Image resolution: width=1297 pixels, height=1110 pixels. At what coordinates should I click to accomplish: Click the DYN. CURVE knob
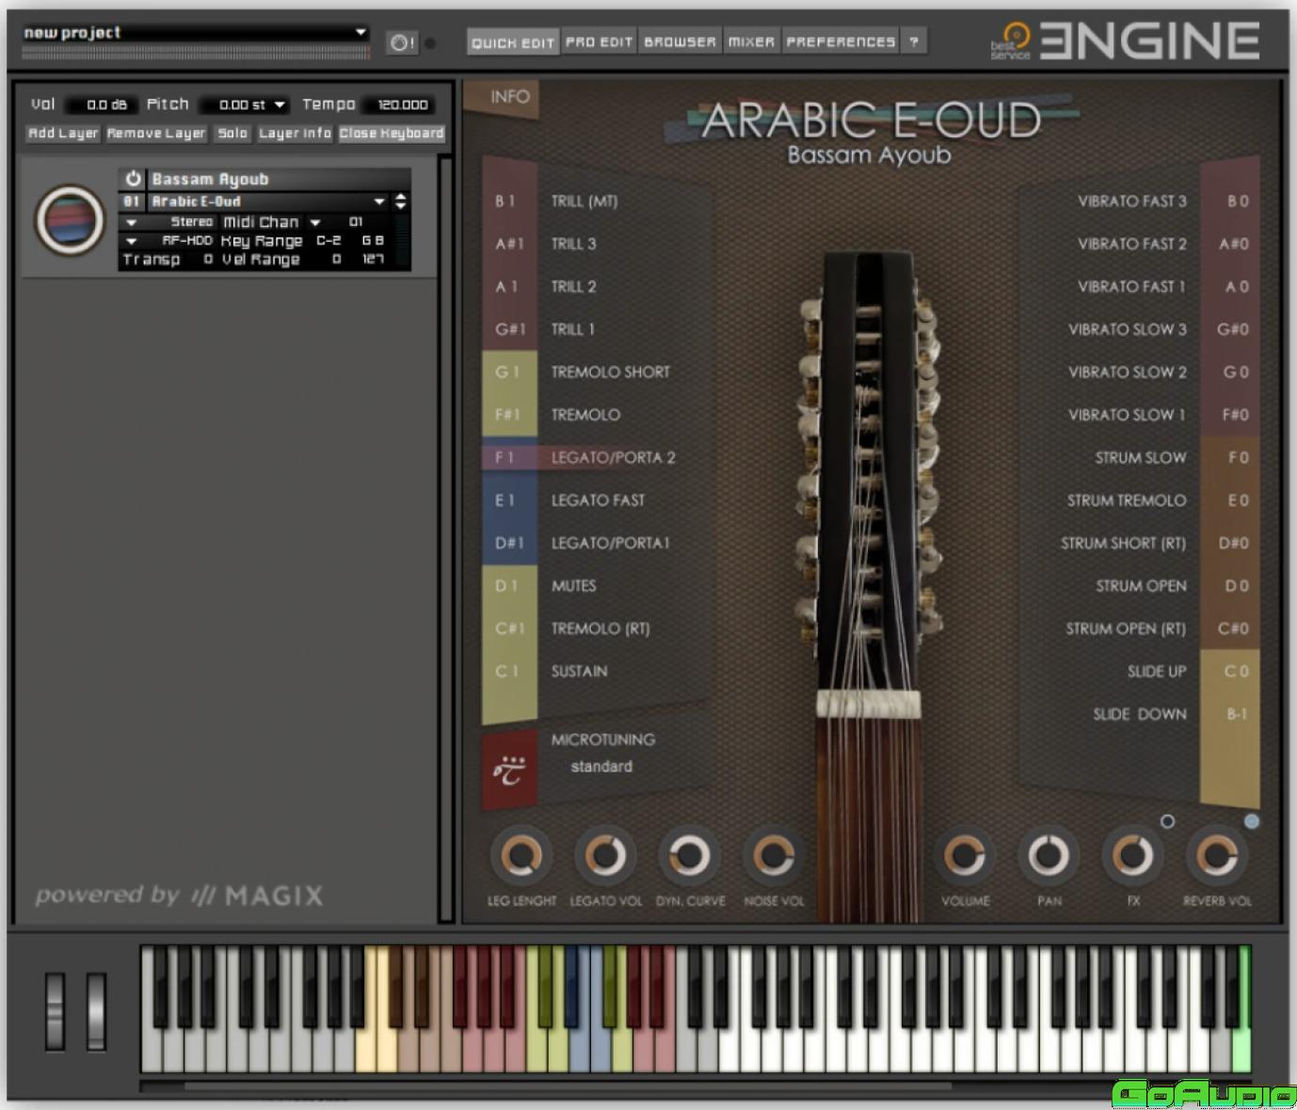click(x=690, y=856)
